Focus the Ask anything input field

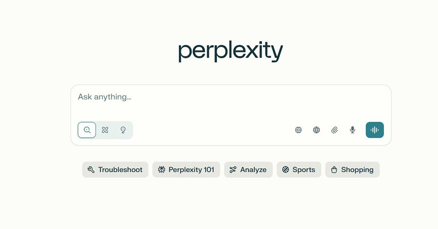pos(231,102)
